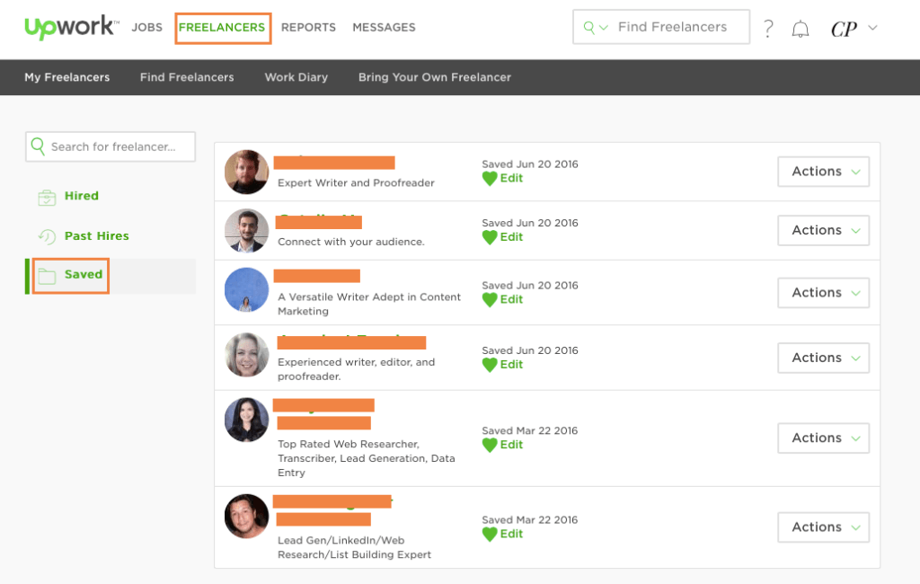The image size is (920, 584).
Task: Open Actions dropdown for Lead Gen/LinkedIn row
Action: click(823, 527)
